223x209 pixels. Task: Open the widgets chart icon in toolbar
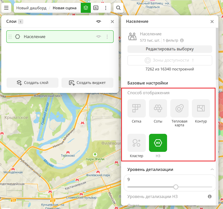[96, 8]
